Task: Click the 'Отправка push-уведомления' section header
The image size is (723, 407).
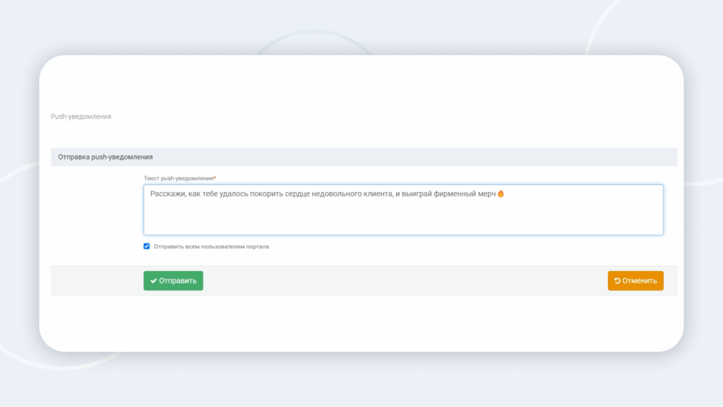Action: [105, 157]
